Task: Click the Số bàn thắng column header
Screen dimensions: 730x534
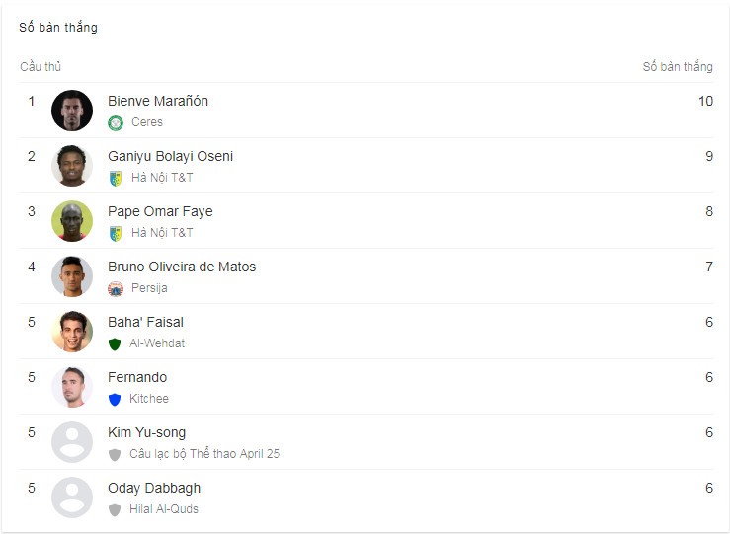Action: (678, 66)
